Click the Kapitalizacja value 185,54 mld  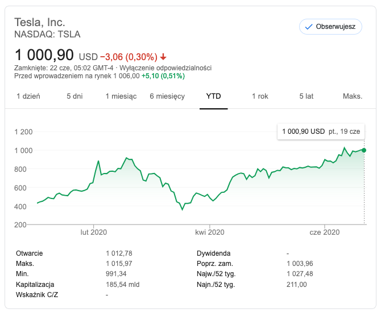tap(123, 285)
